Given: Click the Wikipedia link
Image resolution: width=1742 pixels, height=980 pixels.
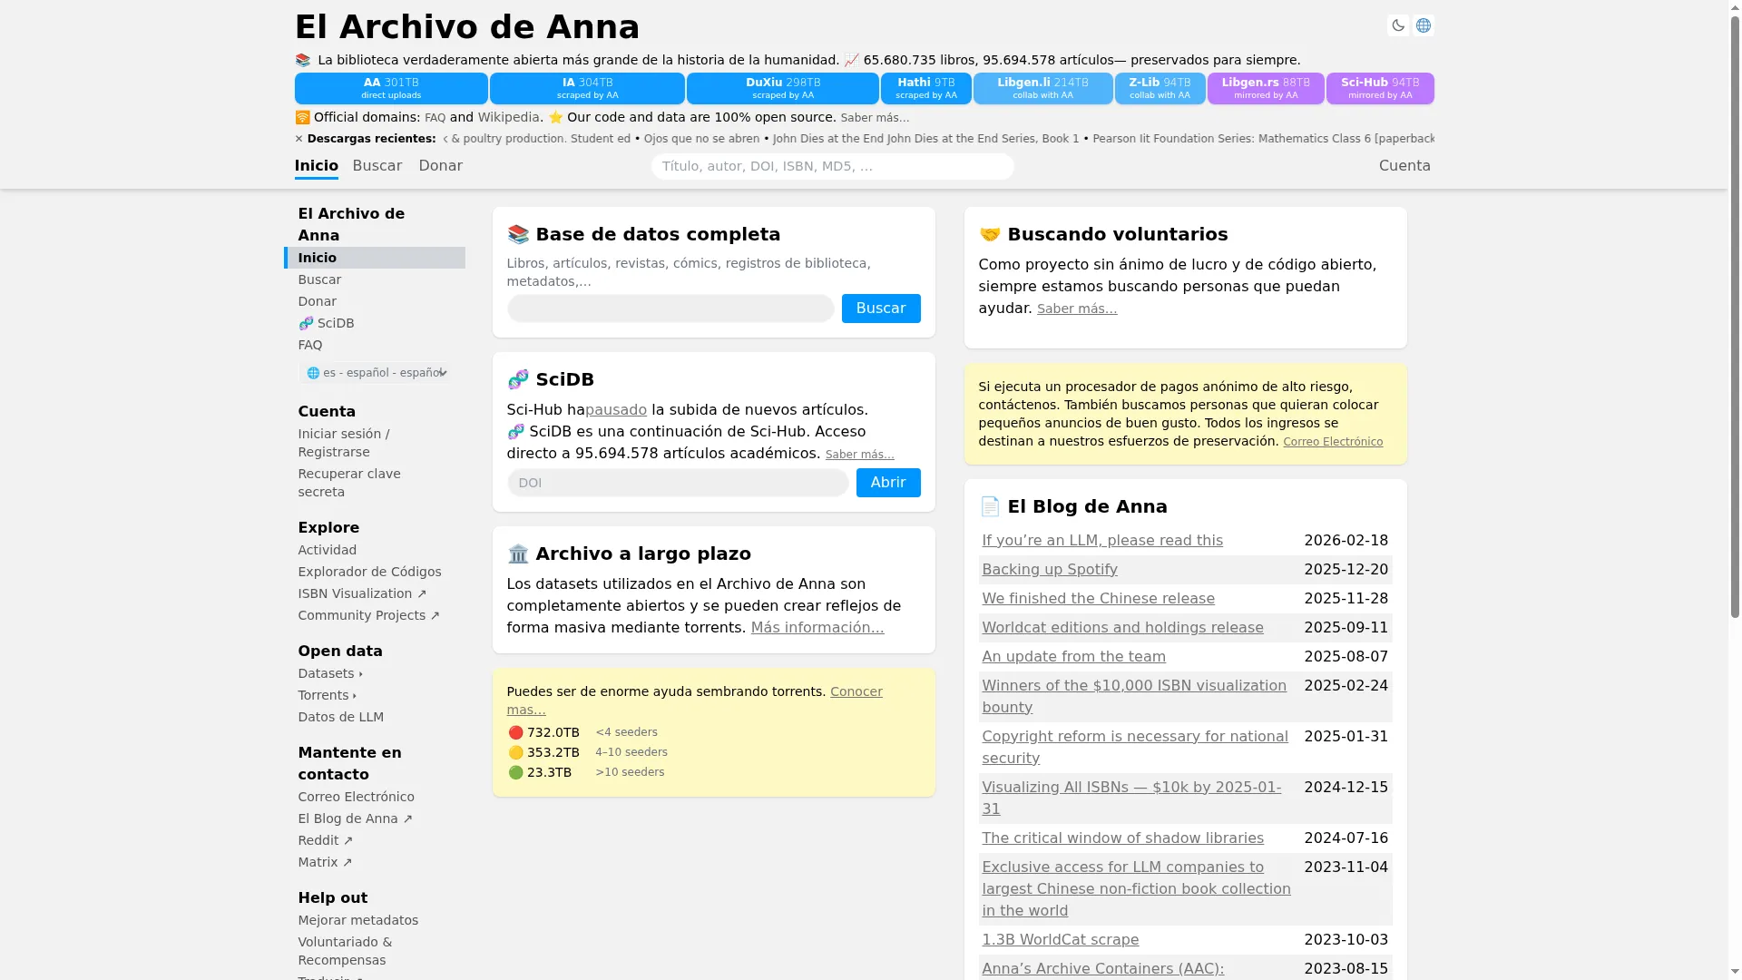Looking at the screenshot, I should [x=508, y=117].
